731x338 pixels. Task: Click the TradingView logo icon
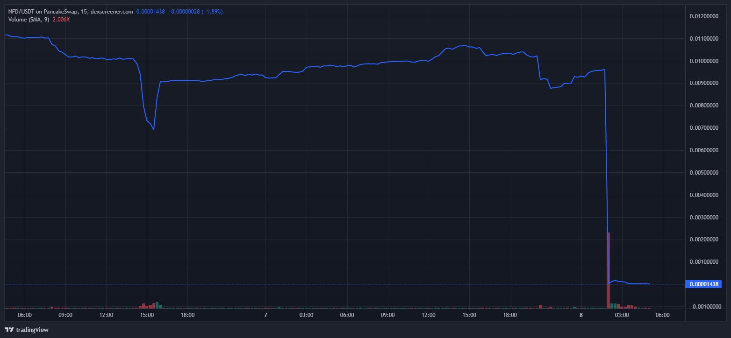coord(9,330)
